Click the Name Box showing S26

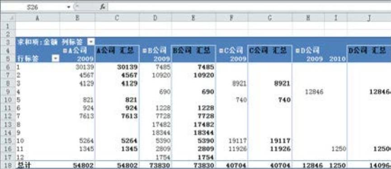click(33, 7)
